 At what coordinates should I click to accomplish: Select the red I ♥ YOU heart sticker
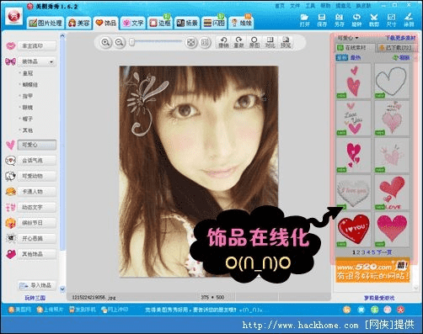[x=353, y=230]
